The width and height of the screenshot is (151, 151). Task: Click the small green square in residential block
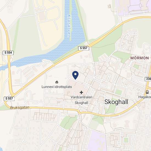pos(126,140)
